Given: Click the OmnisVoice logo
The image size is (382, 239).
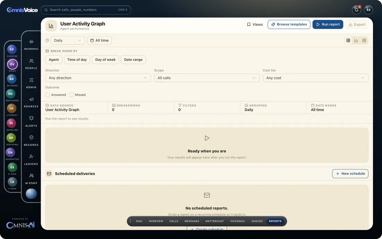Looking at the screenshot, I should [x=22, y=10].
